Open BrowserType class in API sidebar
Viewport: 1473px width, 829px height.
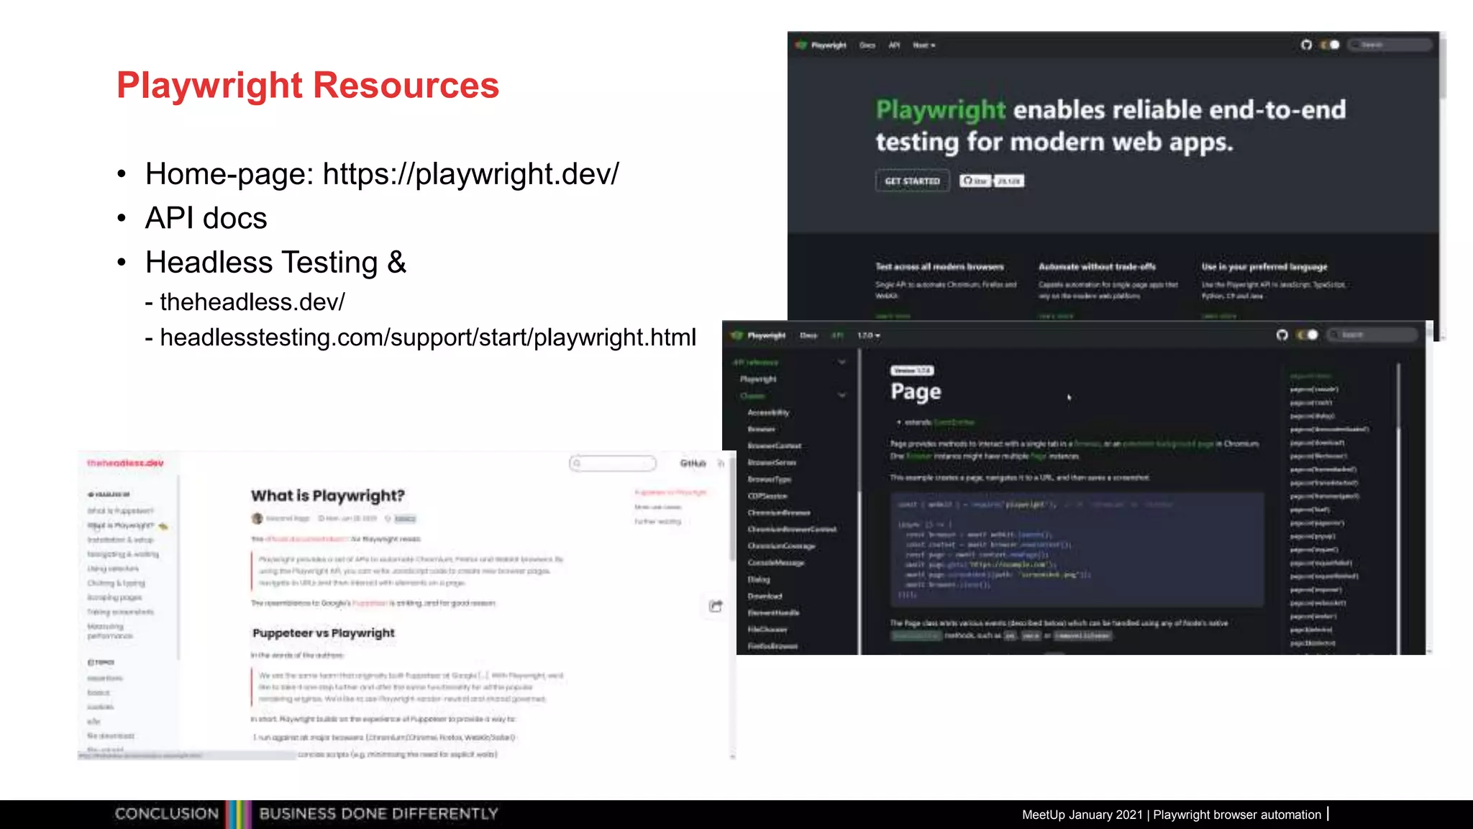tap(769, 479)
